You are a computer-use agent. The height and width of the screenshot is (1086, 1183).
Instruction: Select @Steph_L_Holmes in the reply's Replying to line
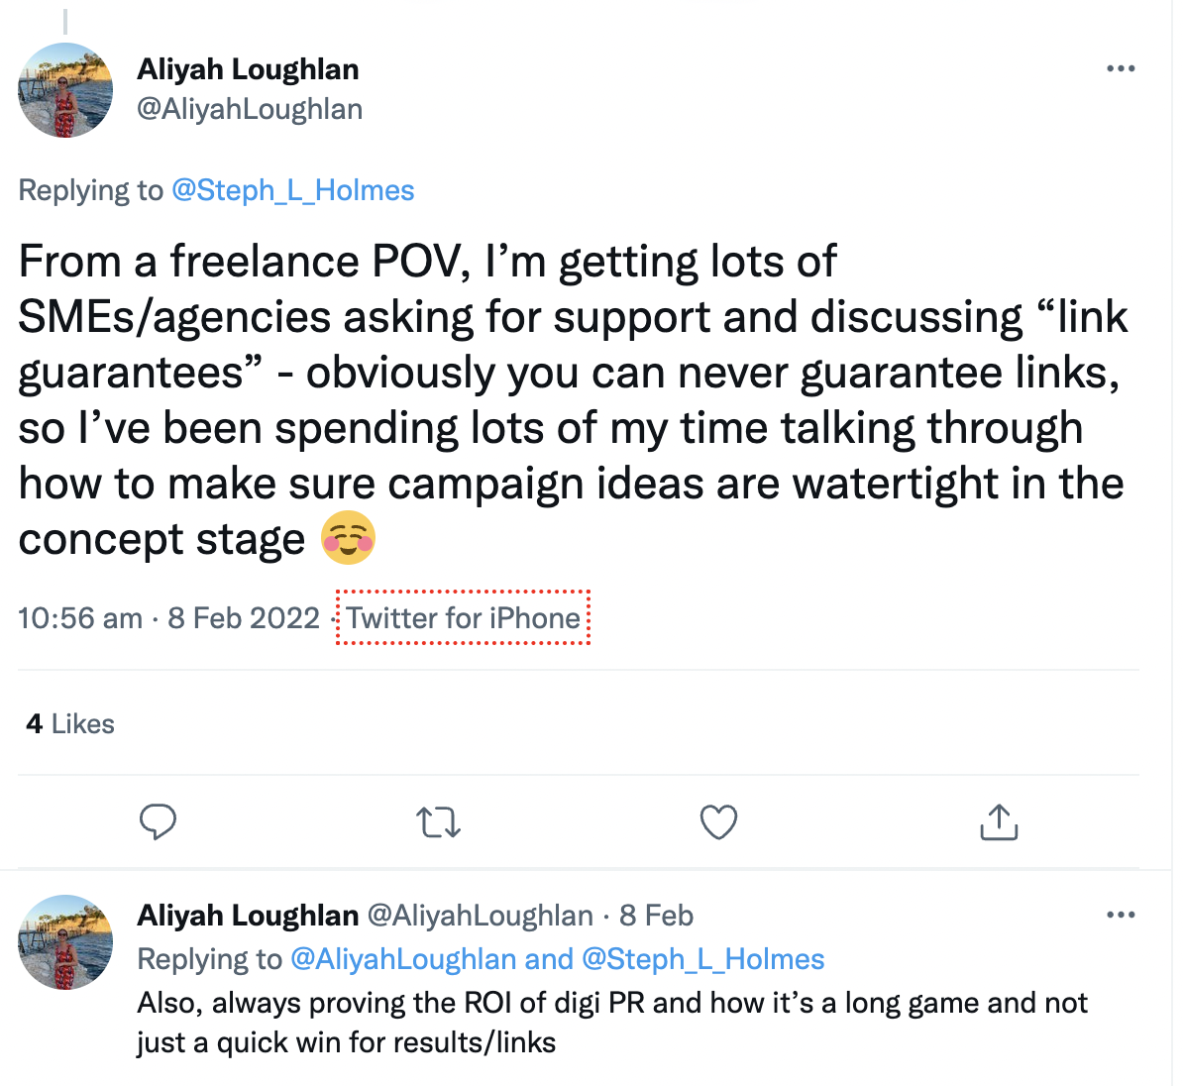click(703, 959)
